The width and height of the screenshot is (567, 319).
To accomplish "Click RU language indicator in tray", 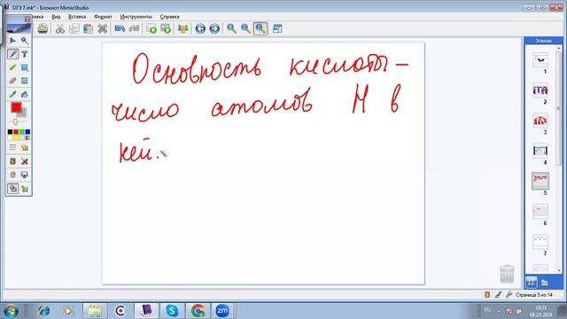I will [x=487, y=310].
